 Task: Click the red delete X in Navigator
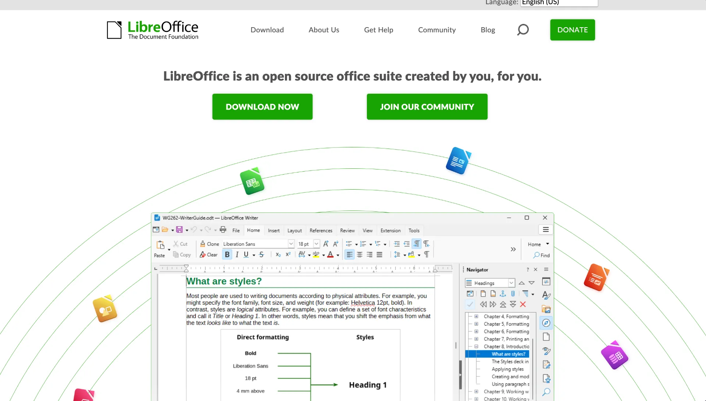coord(523,304)
